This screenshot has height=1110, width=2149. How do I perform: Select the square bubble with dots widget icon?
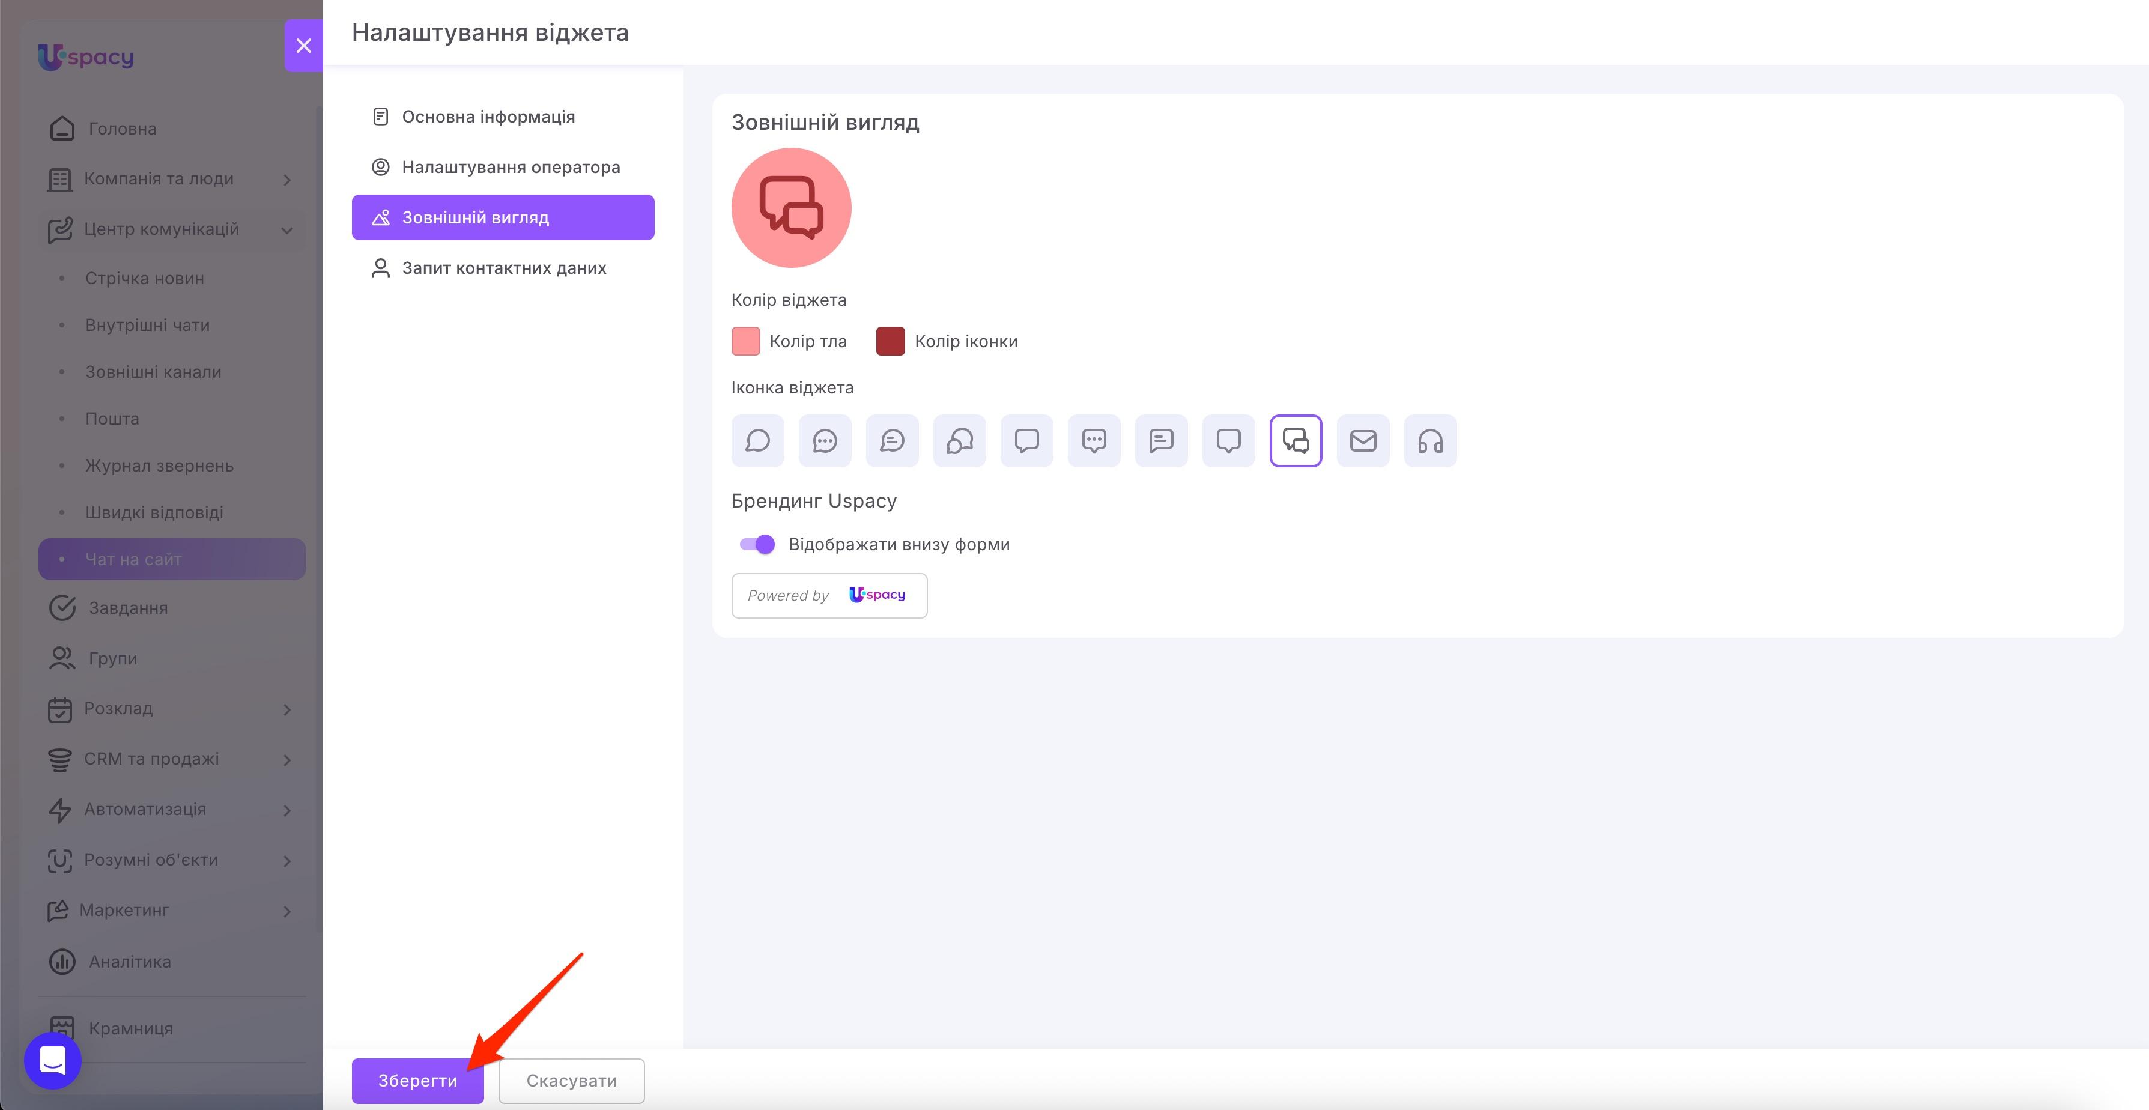coord(1094,441)
